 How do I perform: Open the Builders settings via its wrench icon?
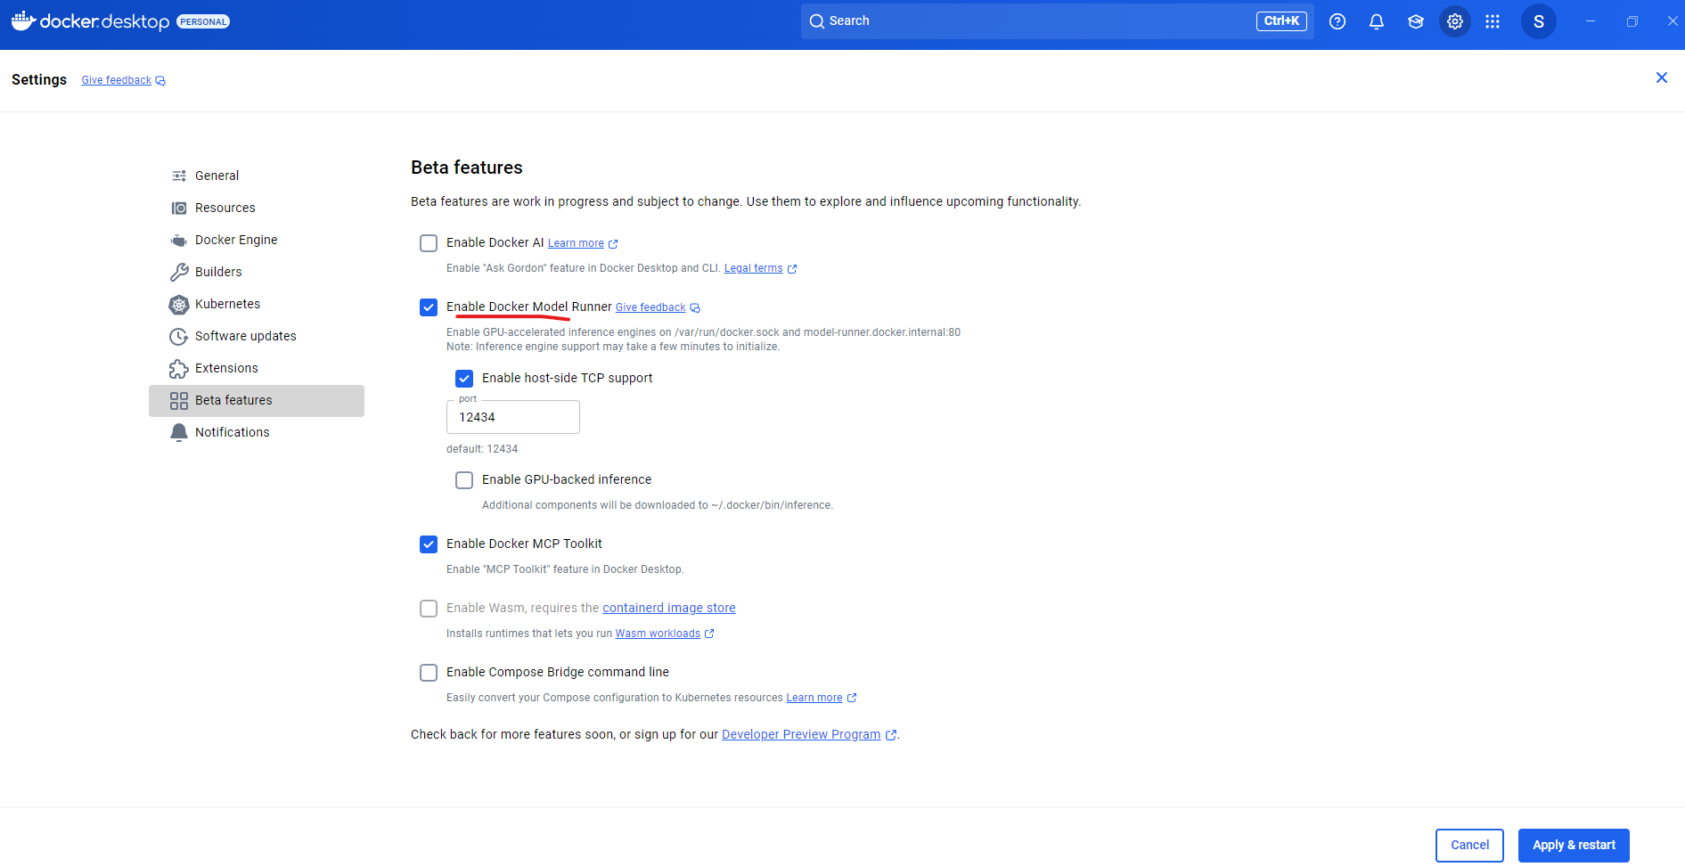(179, 272)
